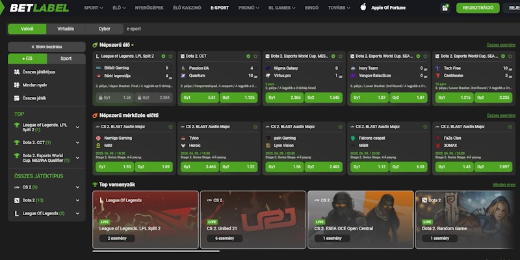
Task: Open the BL GAMES dropdown menu
Action: click(282, 8)
